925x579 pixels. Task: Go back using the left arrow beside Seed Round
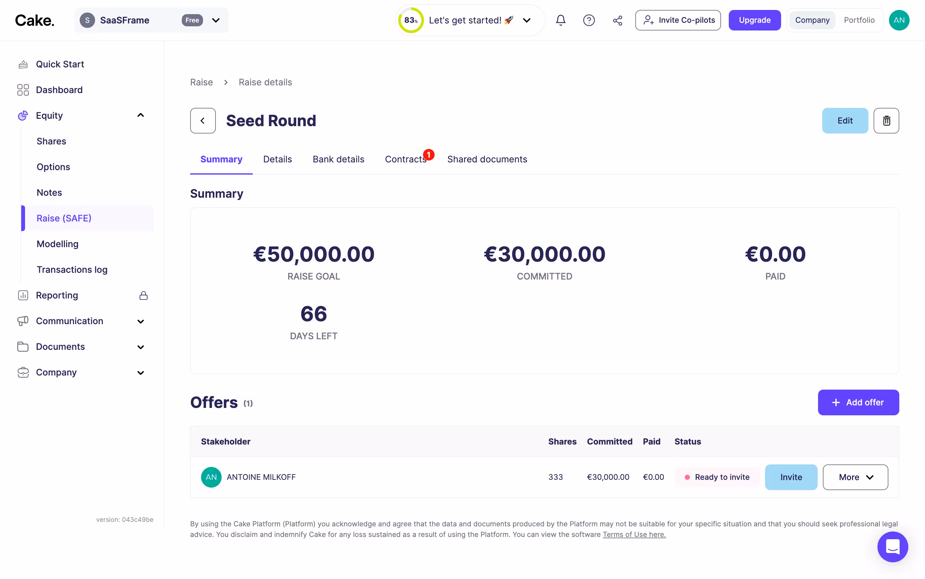click(203, 120)
